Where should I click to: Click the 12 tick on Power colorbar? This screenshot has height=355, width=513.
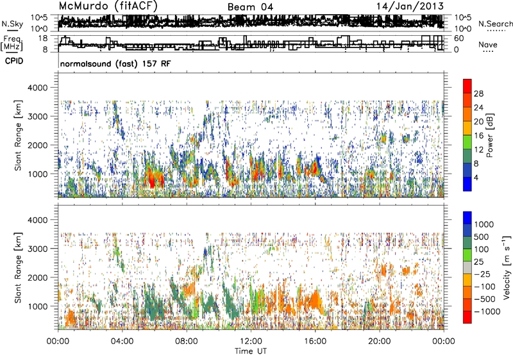478,150
